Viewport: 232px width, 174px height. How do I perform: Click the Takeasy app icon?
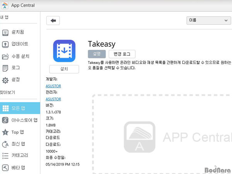(x=64, y=51)
